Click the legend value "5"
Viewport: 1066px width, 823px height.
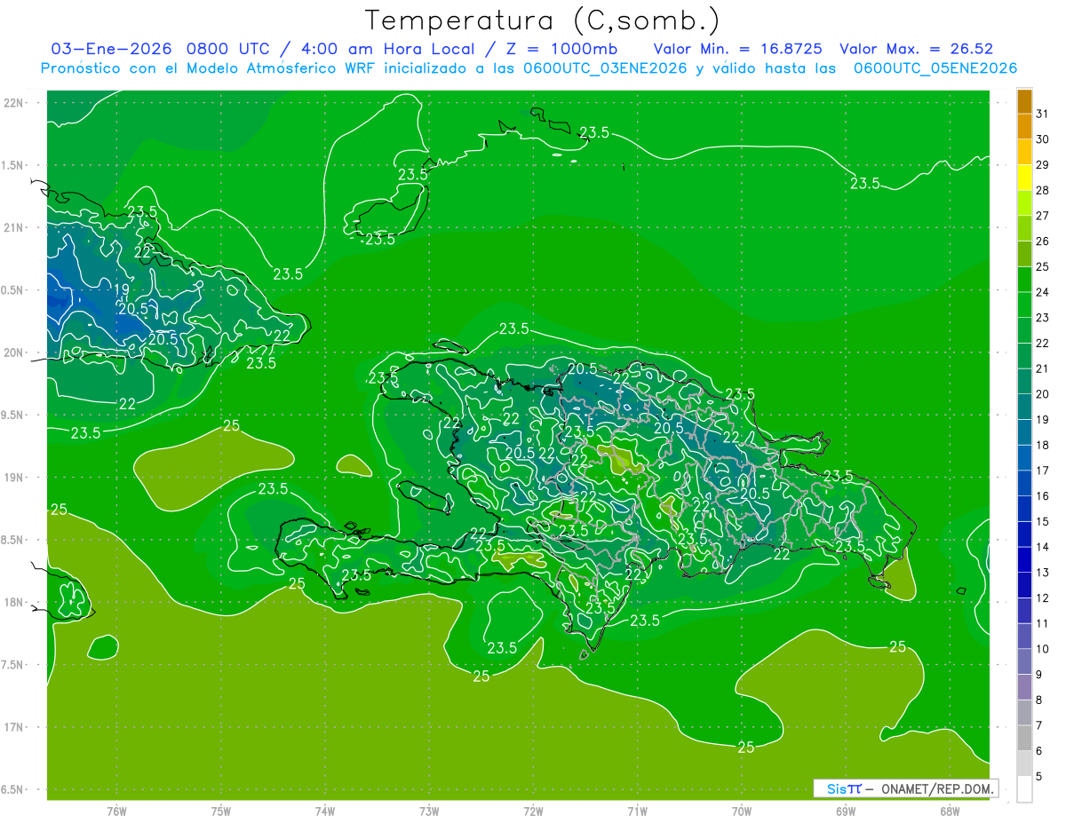[1039, 776]
